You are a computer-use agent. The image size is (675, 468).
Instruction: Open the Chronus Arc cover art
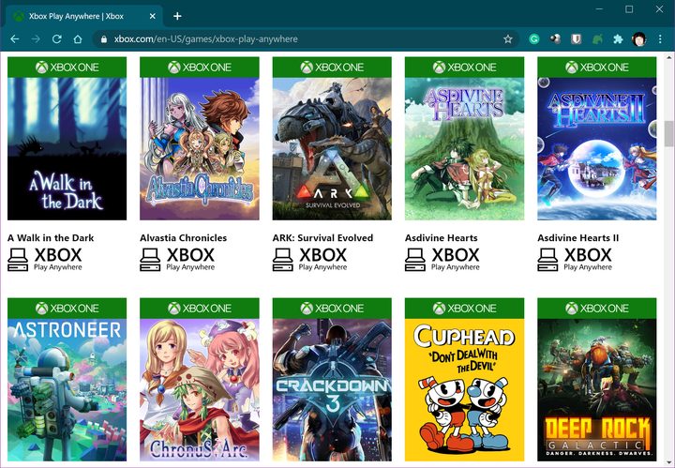click(x=200, y=390)
